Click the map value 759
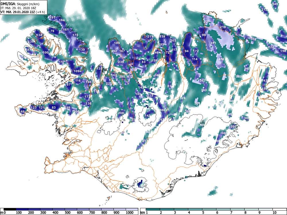The image size is (287, 215). pos(155,85)
